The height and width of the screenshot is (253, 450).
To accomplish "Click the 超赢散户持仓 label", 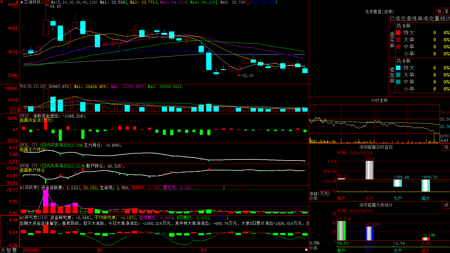I will pyautogui.click(x=32, y=170).
